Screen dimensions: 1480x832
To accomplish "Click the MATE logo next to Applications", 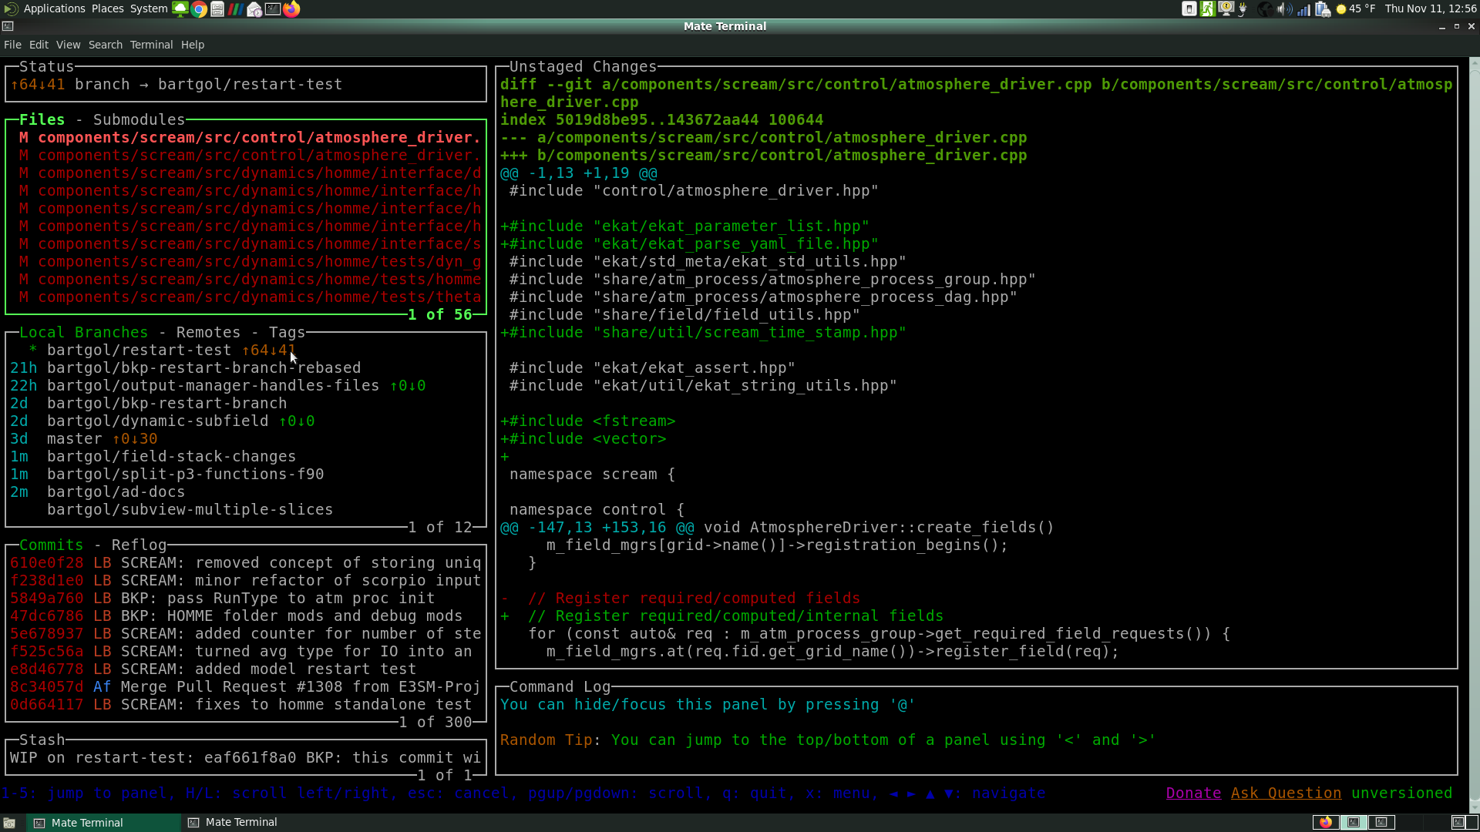I will click(11, 9).
